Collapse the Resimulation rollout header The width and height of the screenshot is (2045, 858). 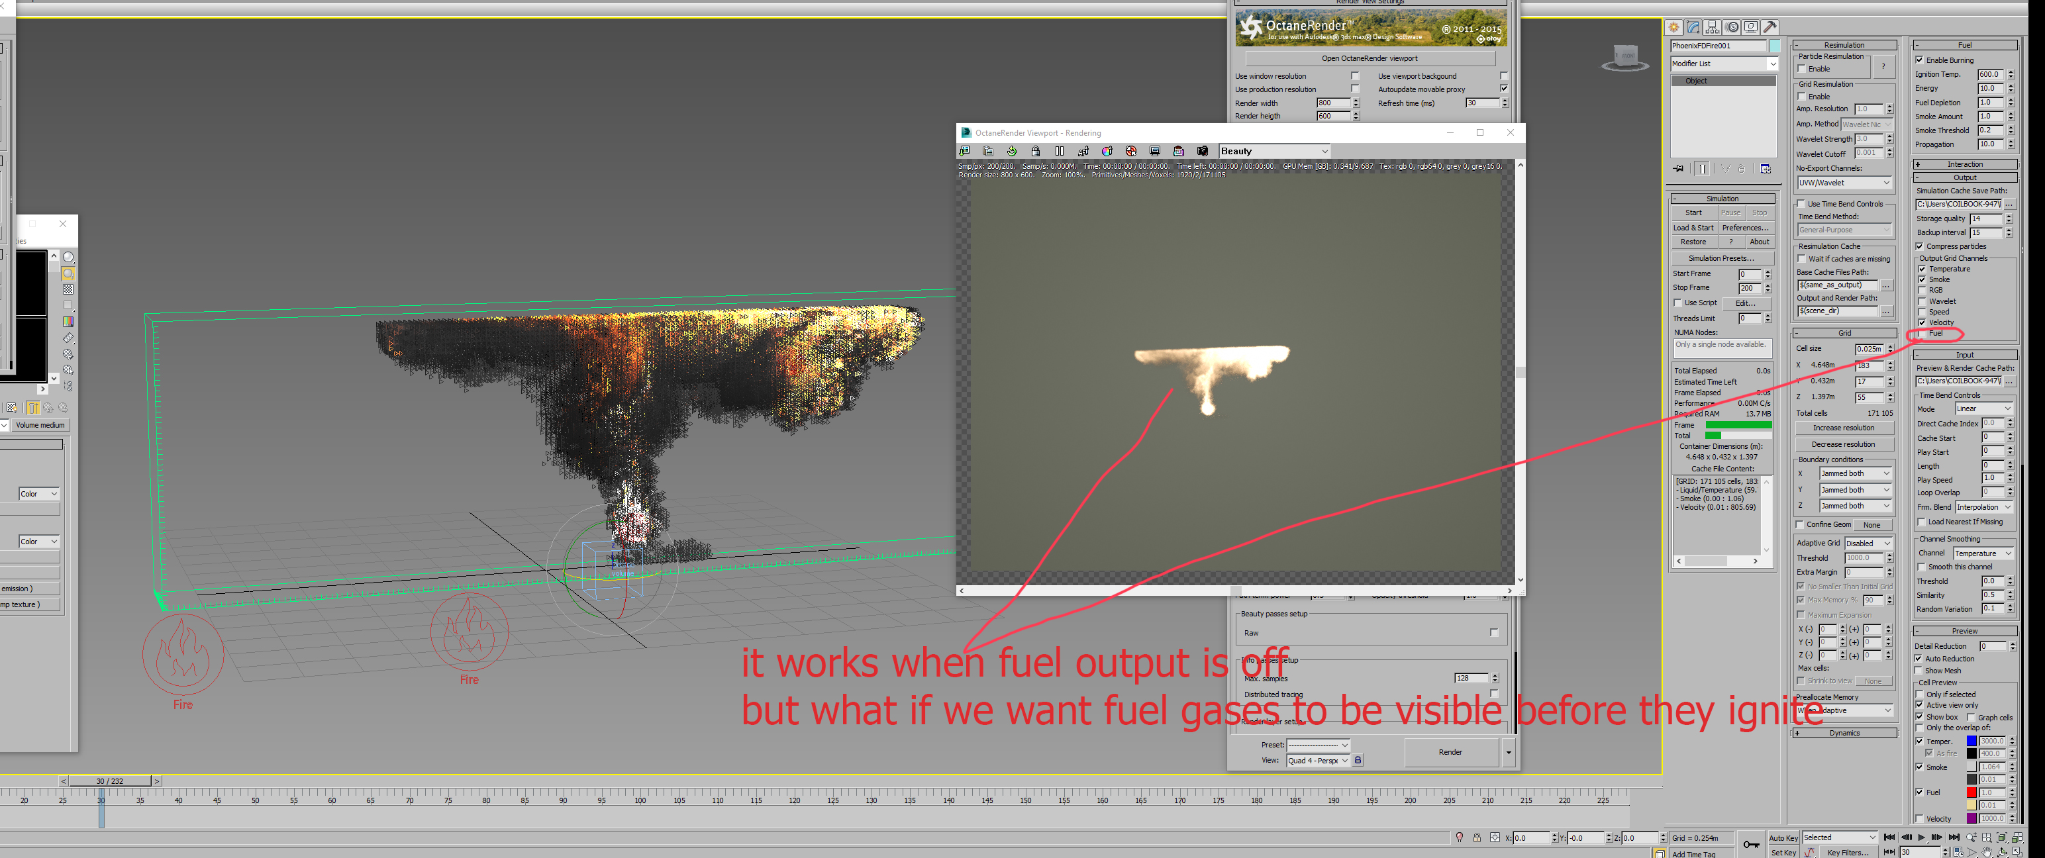click(x=1844, y=45)
